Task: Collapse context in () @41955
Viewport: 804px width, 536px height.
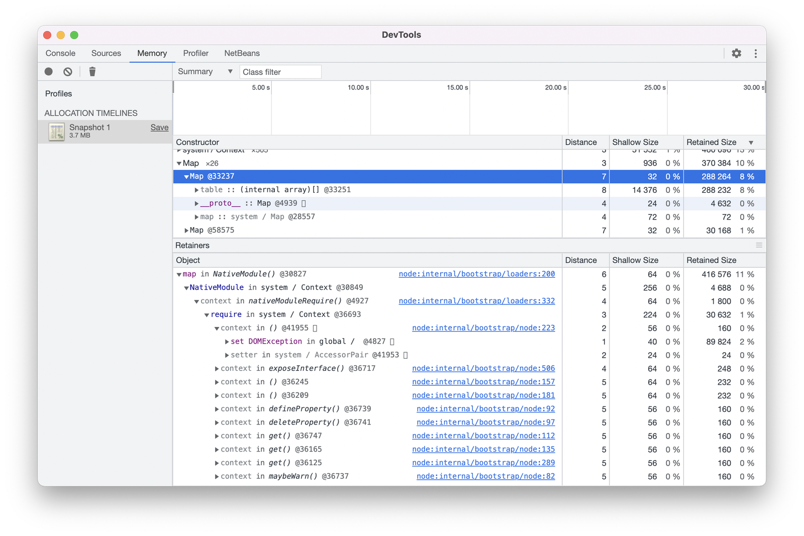Action: click(217, 329)
